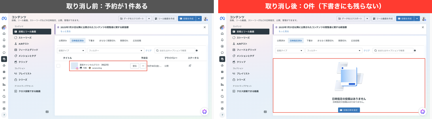Click the rocket status icon of the post

[190, 66]
